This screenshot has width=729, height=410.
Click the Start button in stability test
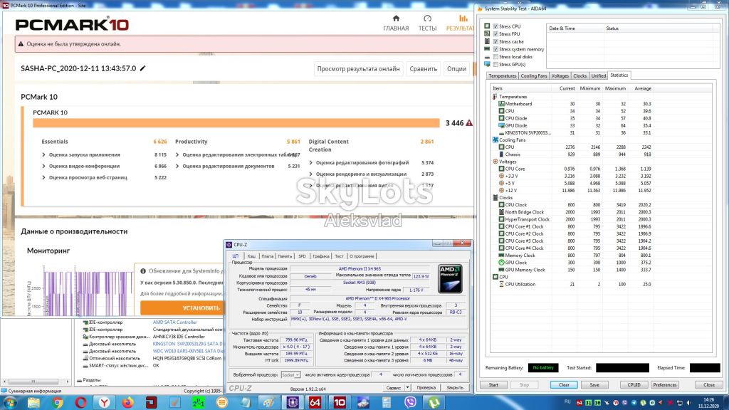[493, 385]
